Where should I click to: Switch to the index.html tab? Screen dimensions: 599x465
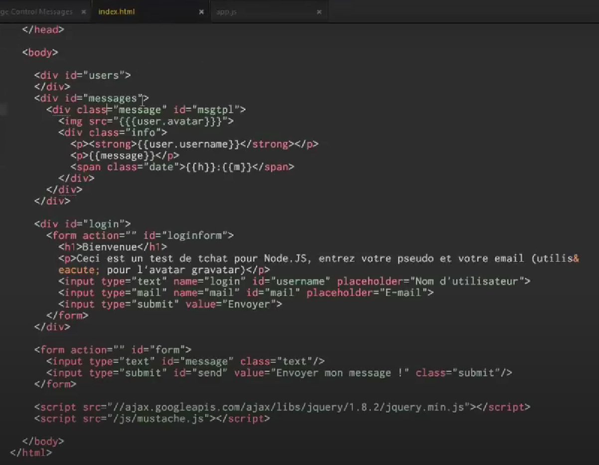pyautogui.click(x=117, y=11)
